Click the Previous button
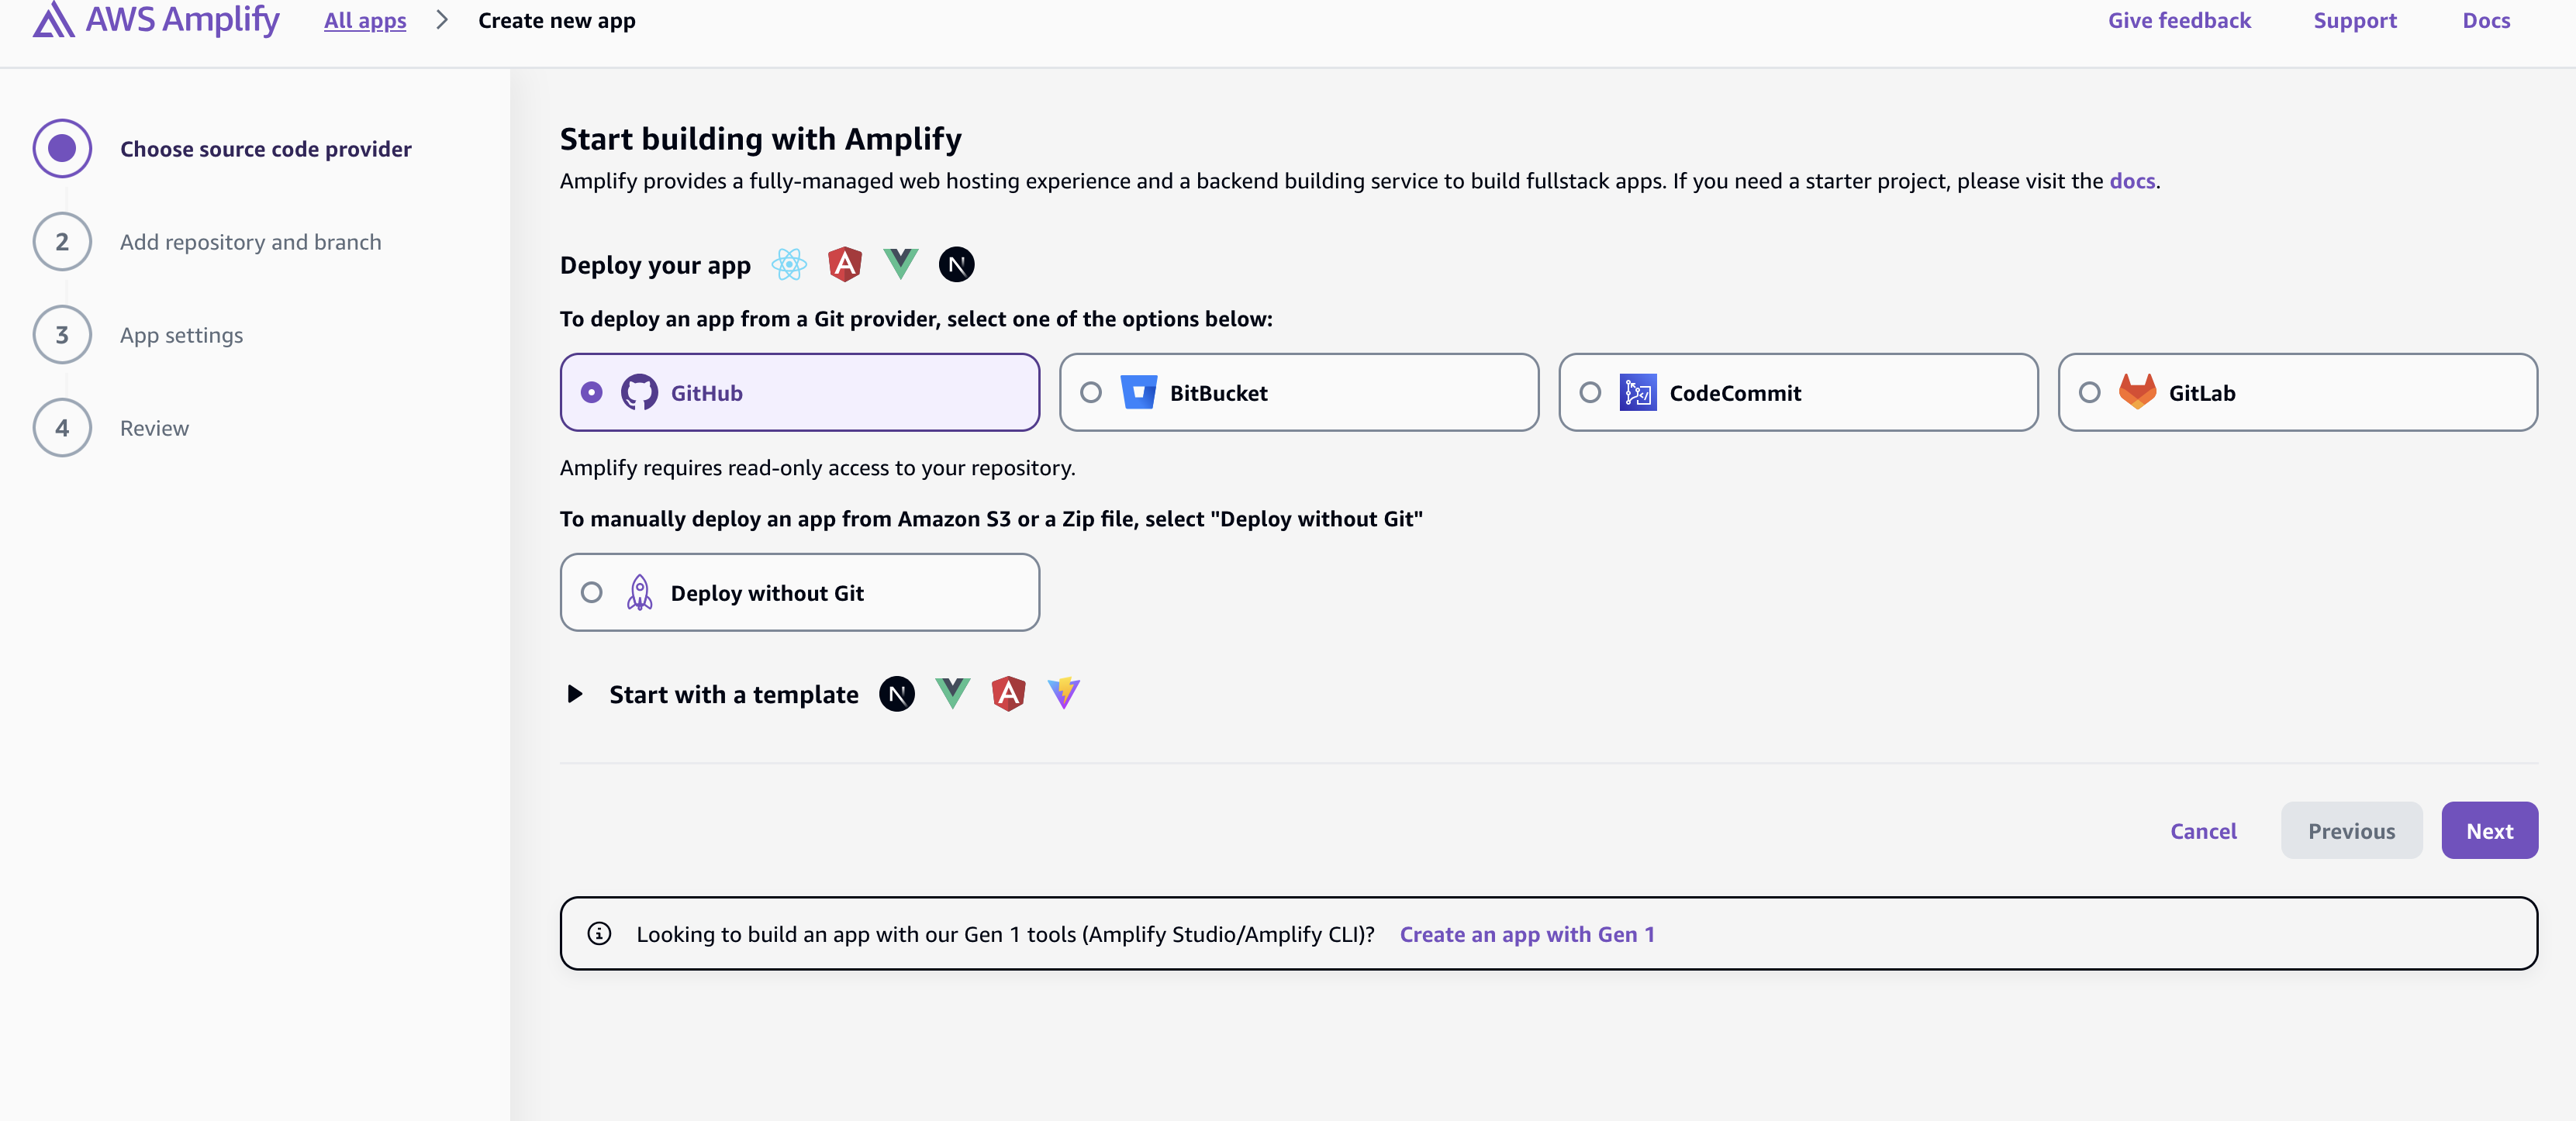This screenshot has height=1121, width=2576. (2351, 831)
